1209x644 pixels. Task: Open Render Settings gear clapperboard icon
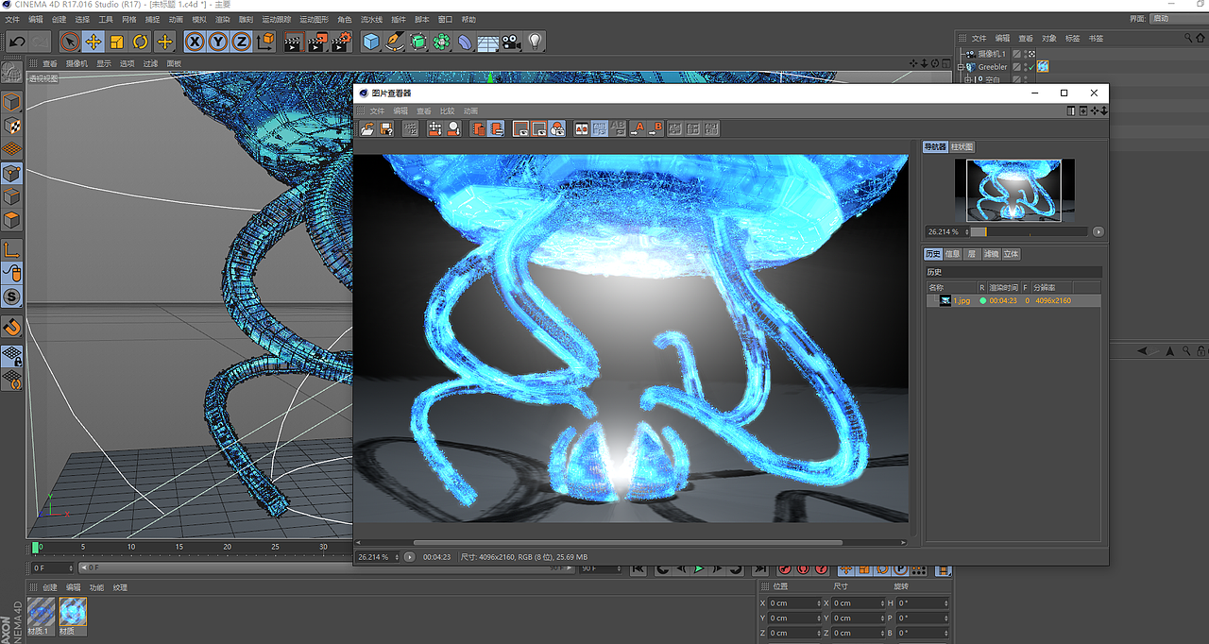click(x=342, y=42)
